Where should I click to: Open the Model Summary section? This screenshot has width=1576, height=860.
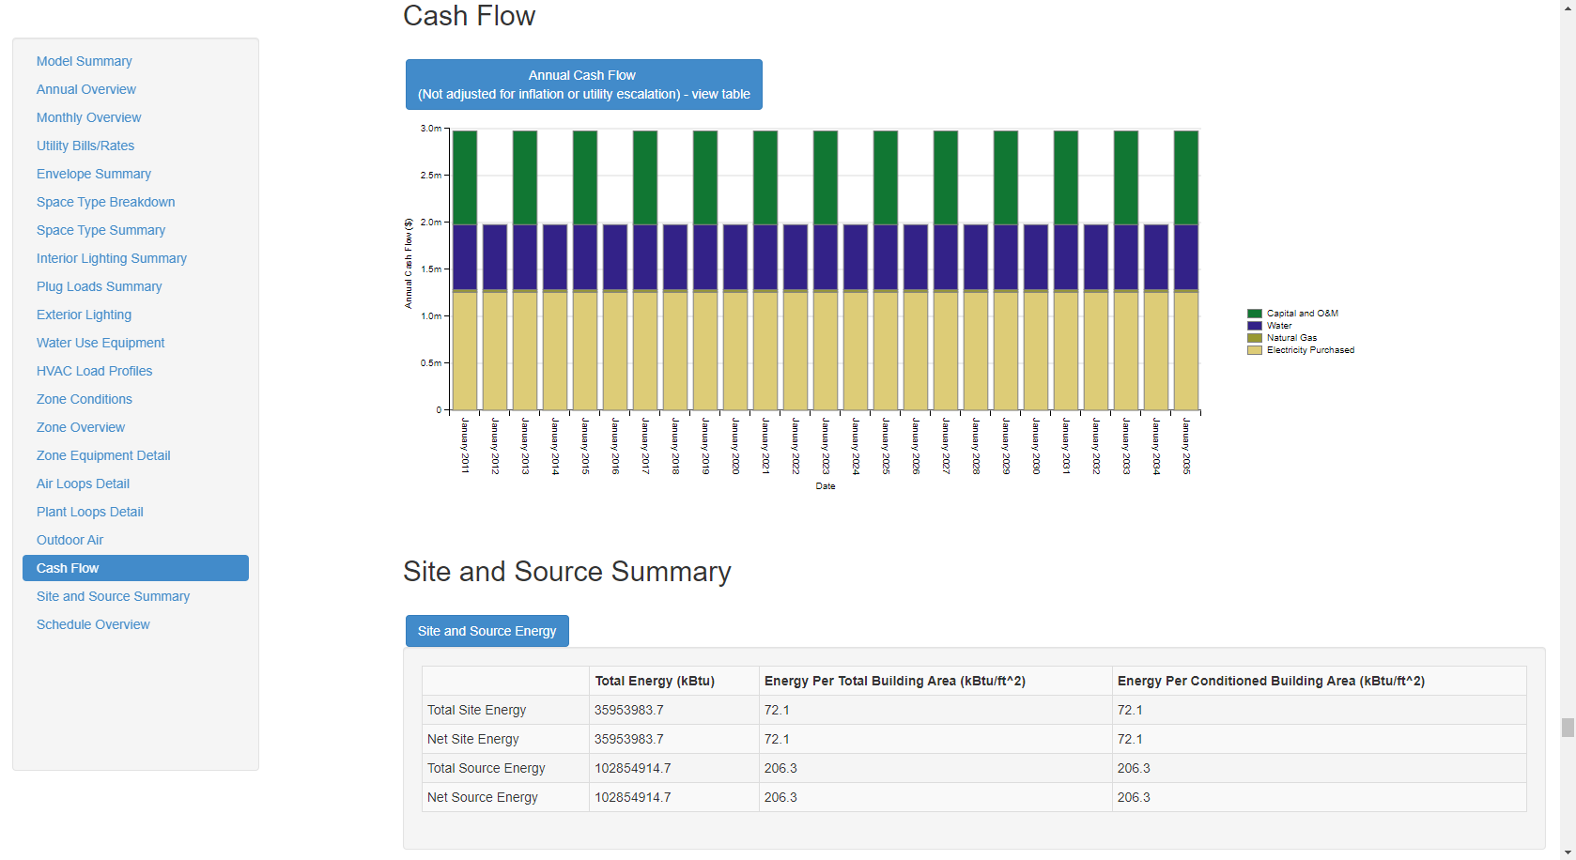pos(84,60)
